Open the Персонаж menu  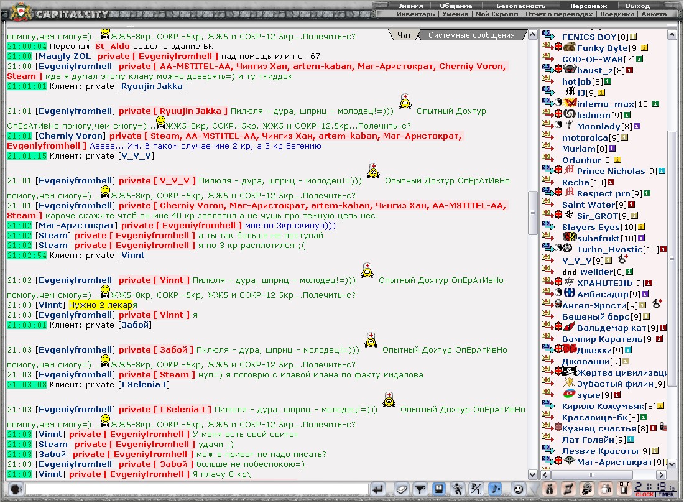[588, 6]
